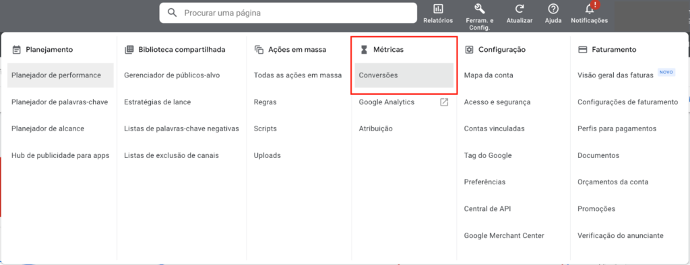Open Atribuição under Métricas

pos(375,128)
